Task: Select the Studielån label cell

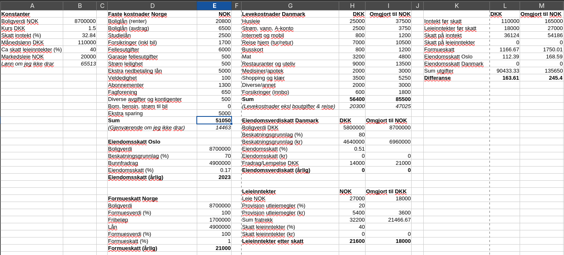Action: pyautogui.click(x=152, y=35)
